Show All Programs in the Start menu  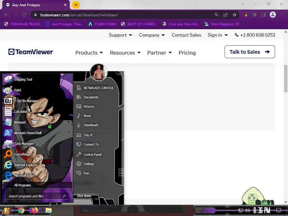tap(37, 185)
